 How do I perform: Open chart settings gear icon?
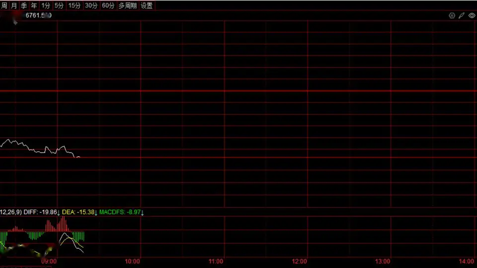[x=452, y=15]
